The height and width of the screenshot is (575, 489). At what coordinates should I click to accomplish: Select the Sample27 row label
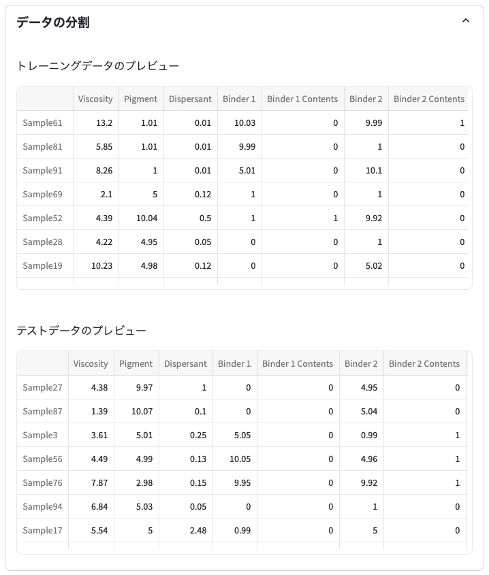tap(42, 388)
